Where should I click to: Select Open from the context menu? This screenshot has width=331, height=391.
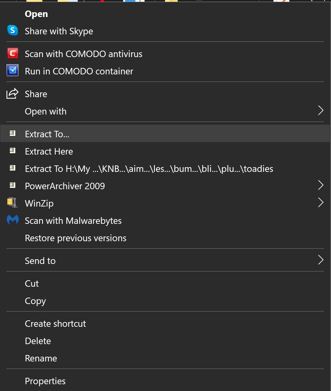(36, 14)
